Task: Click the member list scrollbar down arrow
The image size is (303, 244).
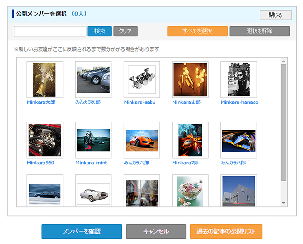Action: [x=283, y=203]
